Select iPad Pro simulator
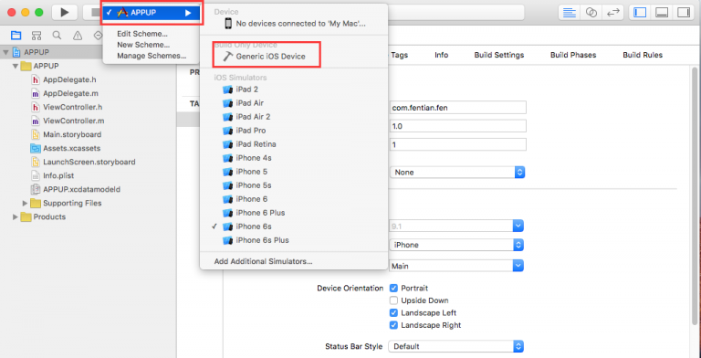This screenshot has height=358, width=701. pos(250,131)
